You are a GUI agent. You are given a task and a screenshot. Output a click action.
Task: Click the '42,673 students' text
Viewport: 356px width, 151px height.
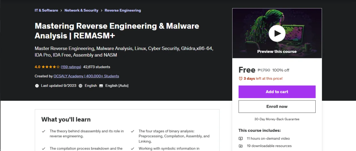97,67
